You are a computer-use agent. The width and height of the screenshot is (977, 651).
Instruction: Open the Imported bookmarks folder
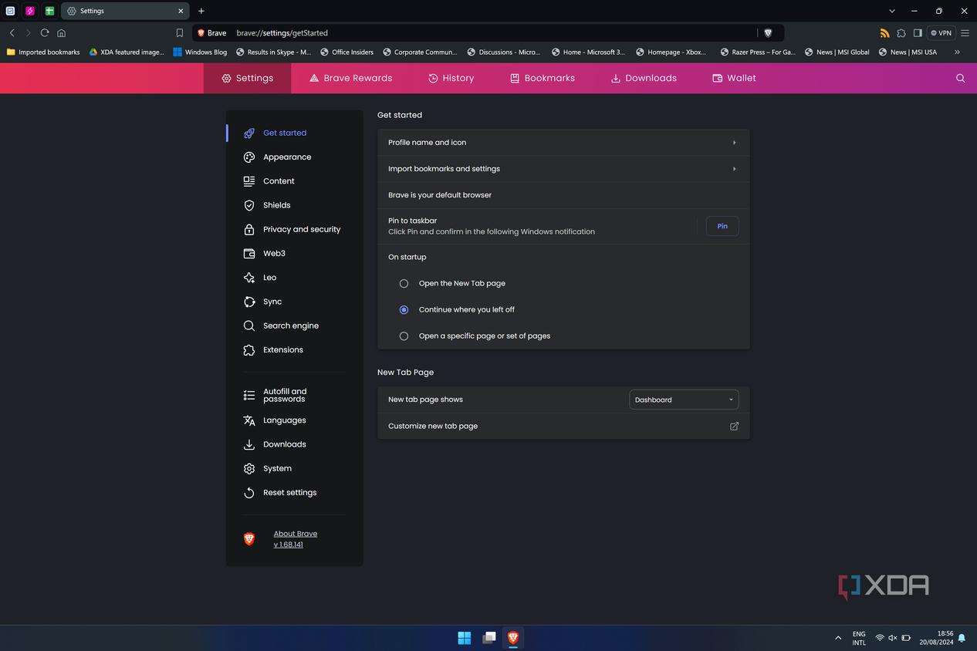point(43,52)
